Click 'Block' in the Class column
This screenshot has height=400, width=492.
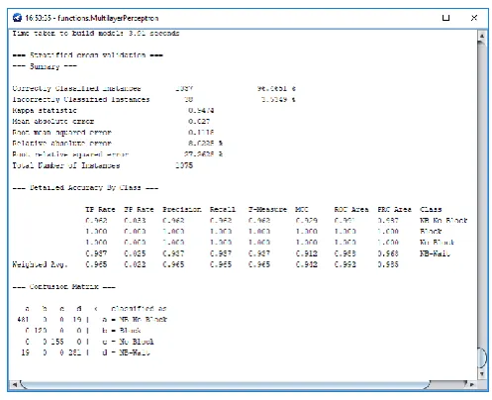pyautogui.click(x=431, y=231)
